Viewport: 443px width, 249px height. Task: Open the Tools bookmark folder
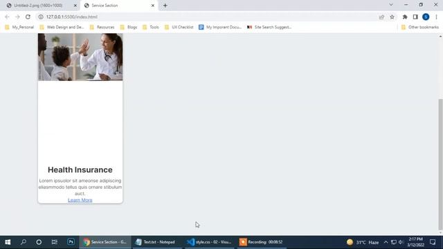(x=151, y=27)
